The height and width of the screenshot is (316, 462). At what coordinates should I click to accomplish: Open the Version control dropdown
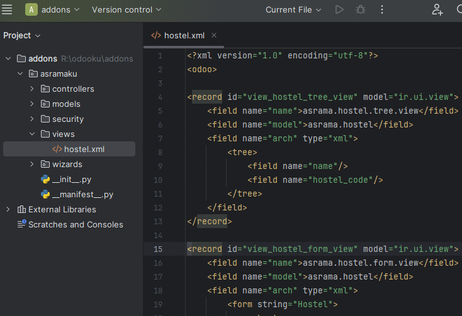(x=127, y=9)
